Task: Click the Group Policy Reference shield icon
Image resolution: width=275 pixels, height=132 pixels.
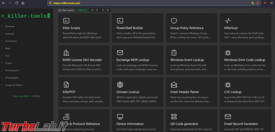Action: 174,21
